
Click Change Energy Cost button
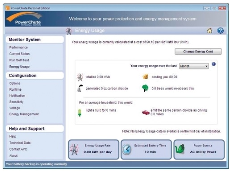(198, 52)
